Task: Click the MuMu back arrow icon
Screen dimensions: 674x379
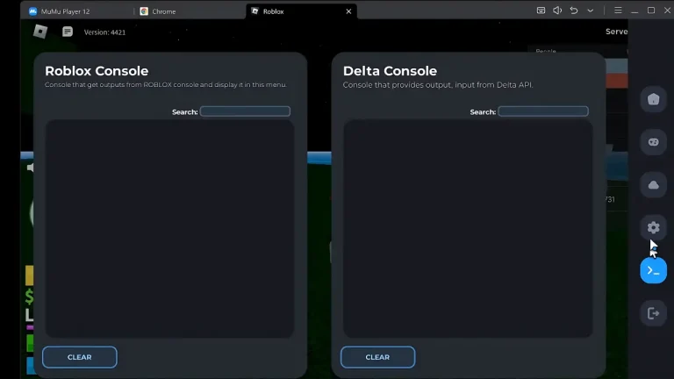Action: click(574, 11)
